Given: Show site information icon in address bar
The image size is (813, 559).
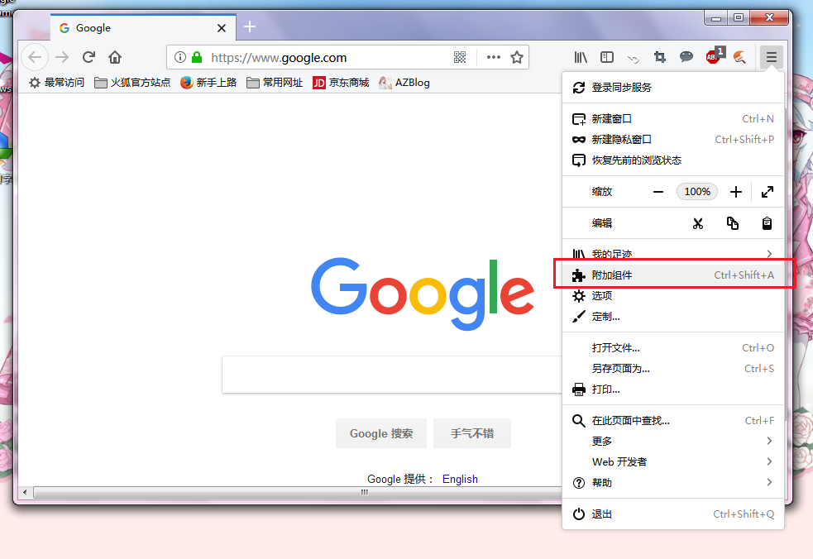Looking at the screenshot, I should coord(180,57).
